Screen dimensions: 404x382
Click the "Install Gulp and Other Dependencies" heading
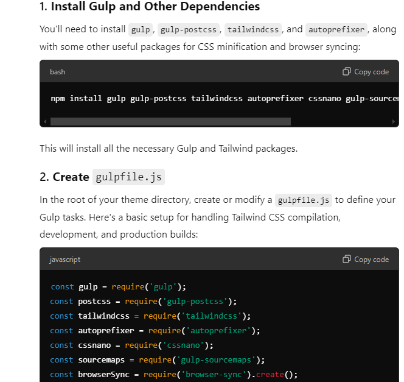coord(150,7)
